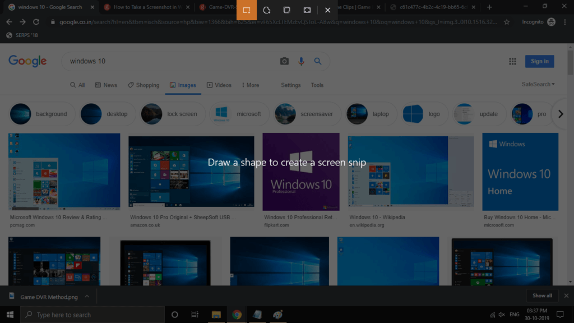Viewport: 574px width, 323px height.
Task: Open the flipkart.com source link
Action: [276, 225]
